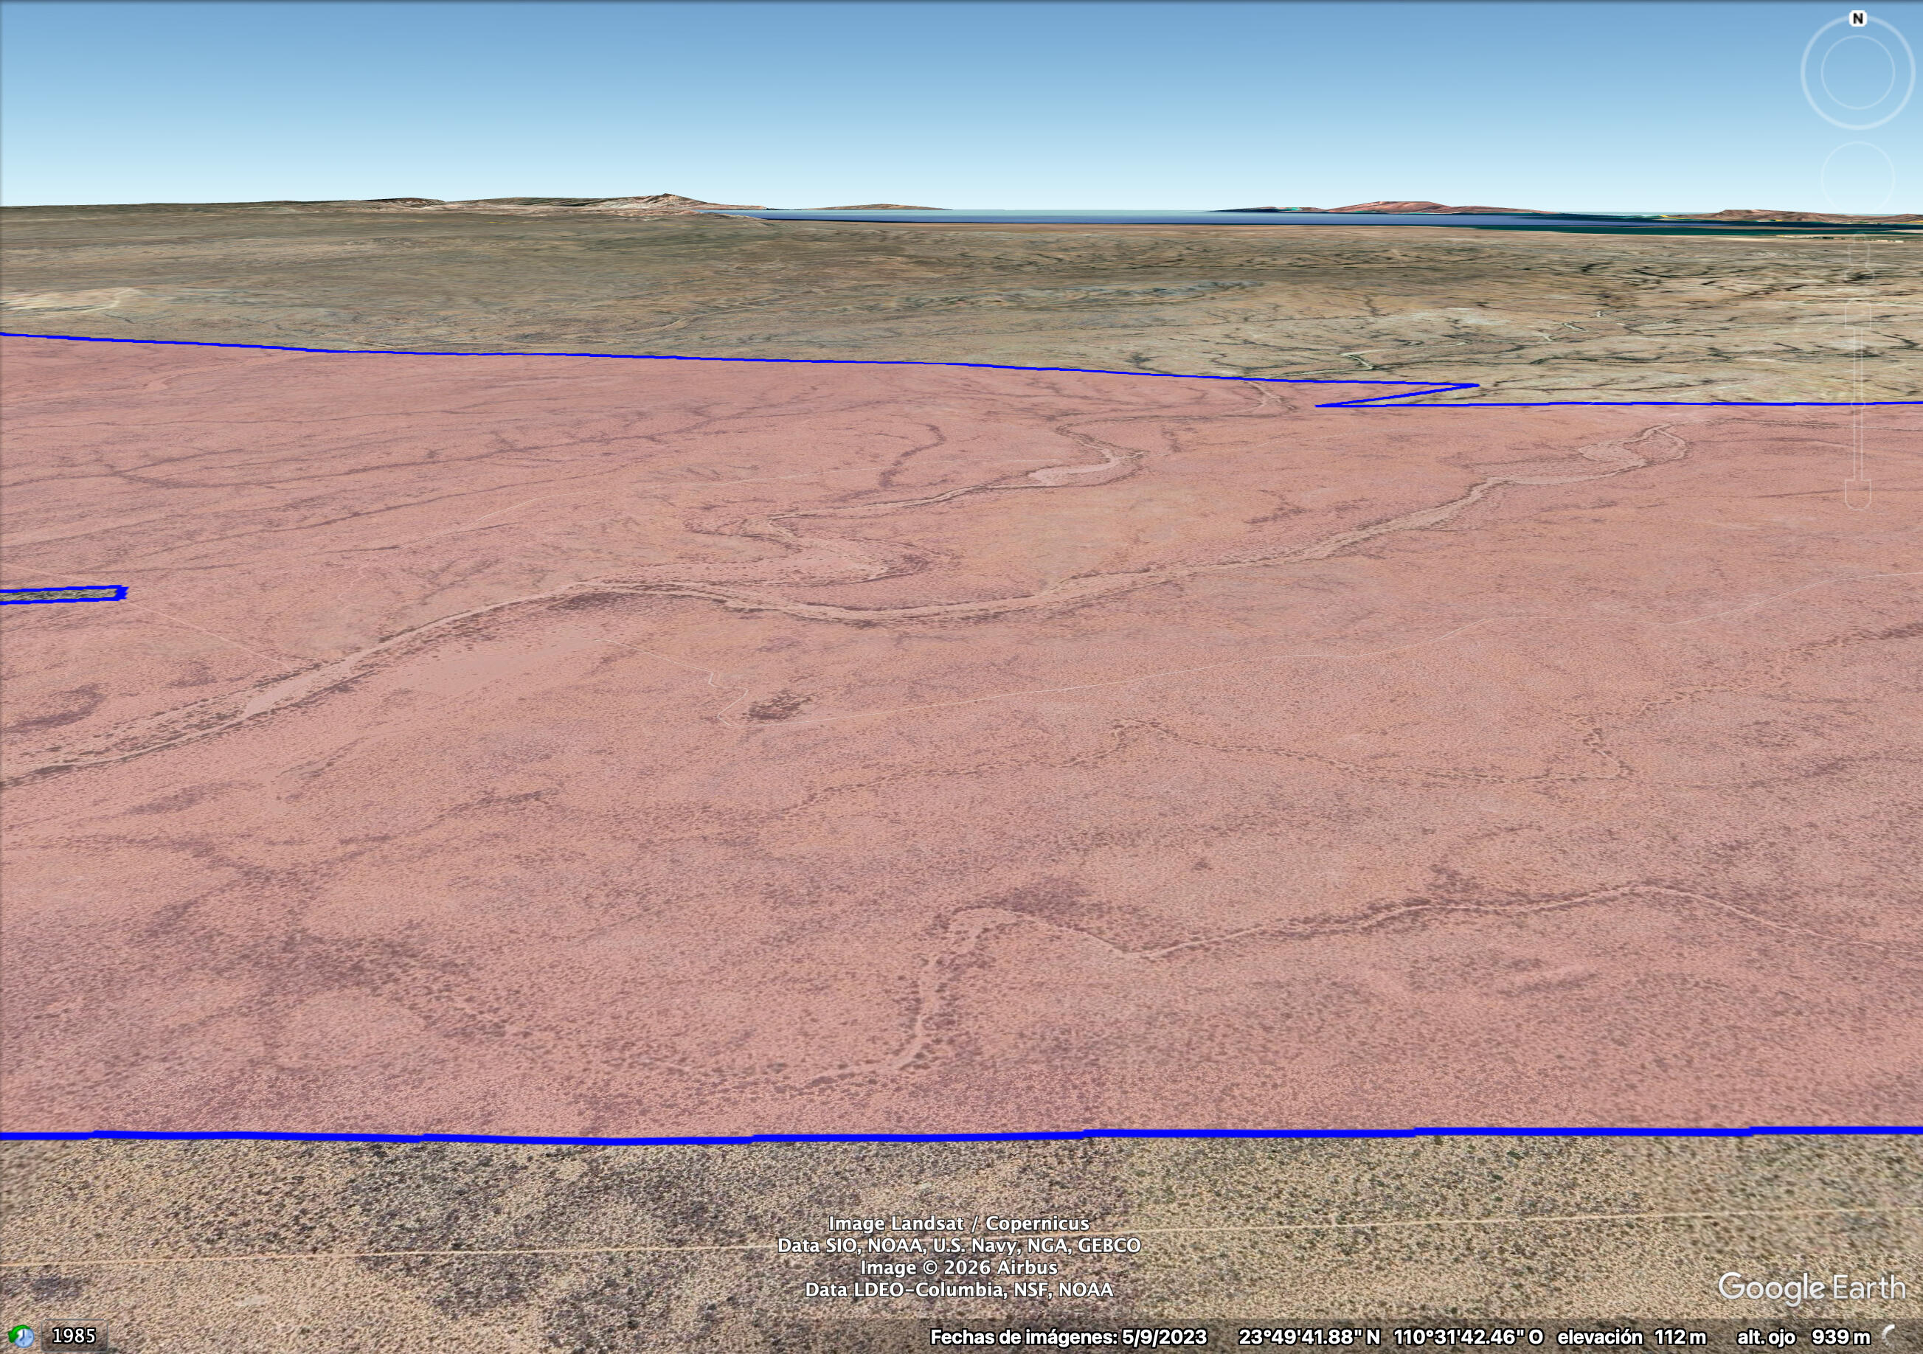
Task: Click the latitude 23°49'41.88" N readout
Action: click(x=1309, y=1337)
